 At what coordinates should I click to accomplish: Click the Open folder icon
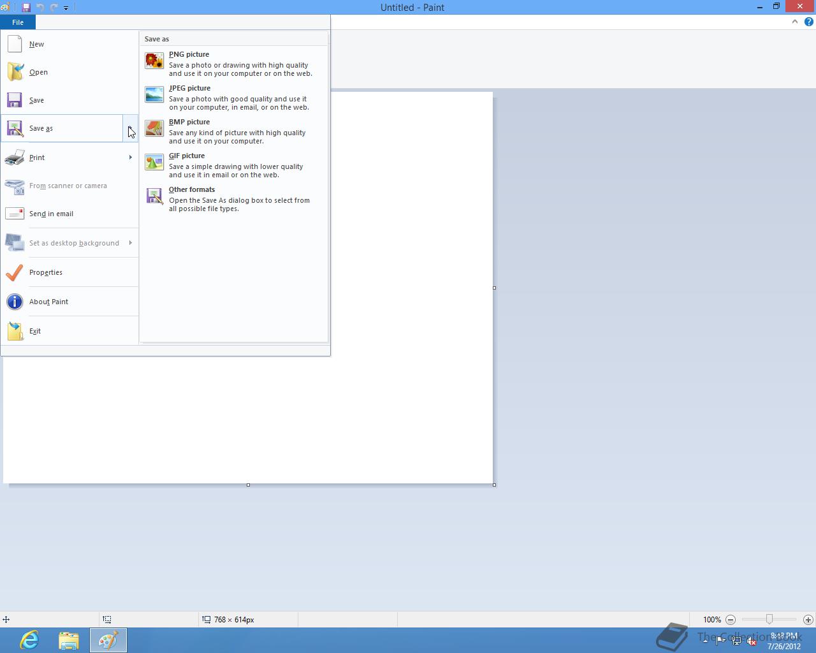click(15, 72)
